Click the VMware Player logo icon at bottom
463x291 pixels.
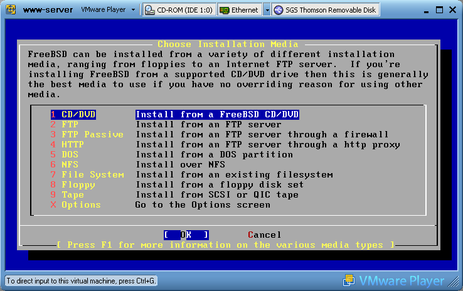tap(349, 280)
